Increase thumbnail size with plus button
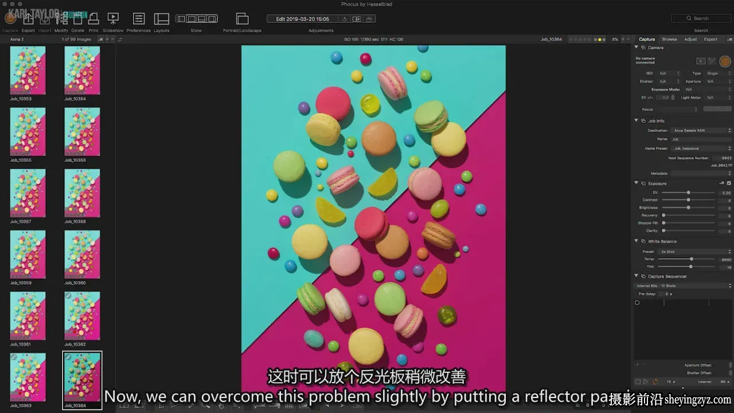 click(x=107, y=39)
